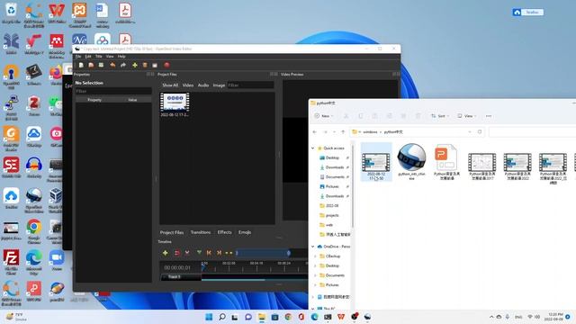Collapse the OneDrive tree section
This screenshot has height=324, width=576.
[313, 247]
